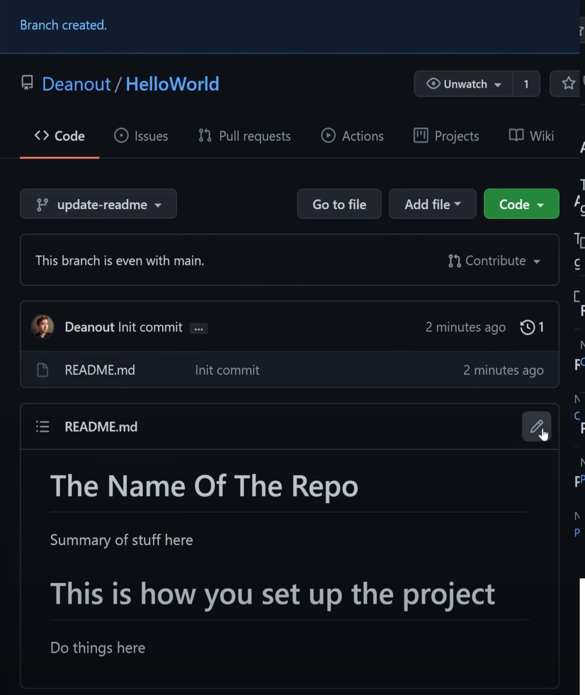Image resolution: width=585 pixels, height=695 pixels.
Task: Click the repository book icon beside Deanout
Action: (27, 83)
